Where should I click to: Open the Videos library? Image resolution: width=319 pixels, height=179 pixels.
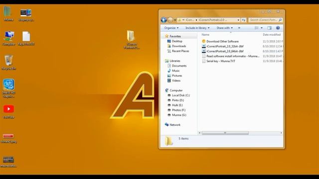[176, 81]
